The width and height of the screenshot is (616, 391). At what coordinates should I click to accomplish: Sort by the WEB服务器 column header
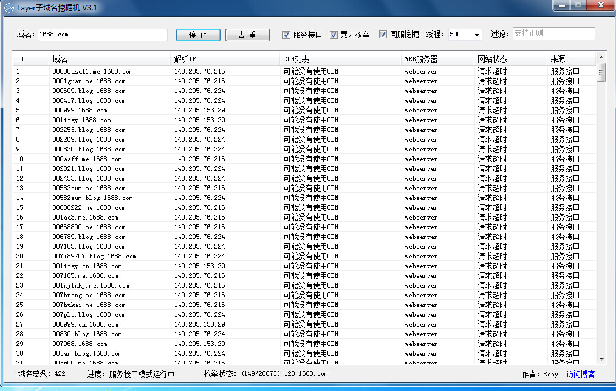[437, 59]
